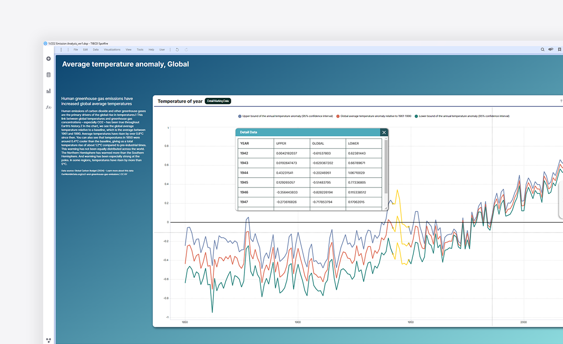Open the search magnifier icon
Image resolution: width=563 pixels, height=344 pixels.
[x=543, y=50]
